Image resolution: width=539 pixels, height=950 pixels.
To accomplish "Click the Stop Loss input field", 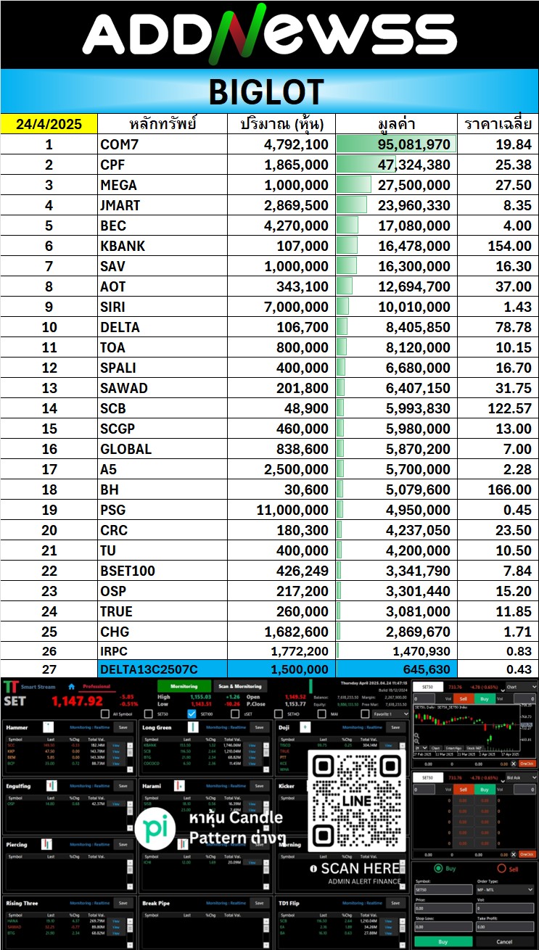I will (x=443, y=927).
